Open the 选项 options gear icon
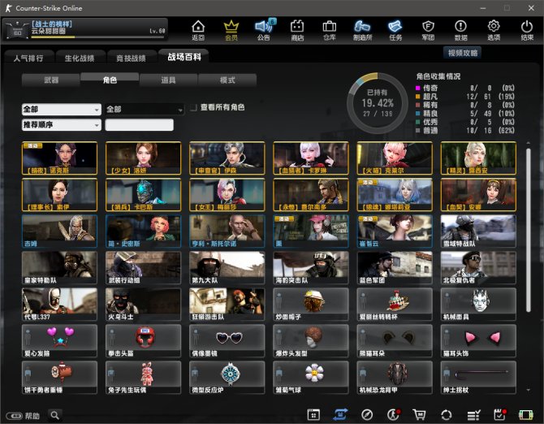 coord(494,30)
